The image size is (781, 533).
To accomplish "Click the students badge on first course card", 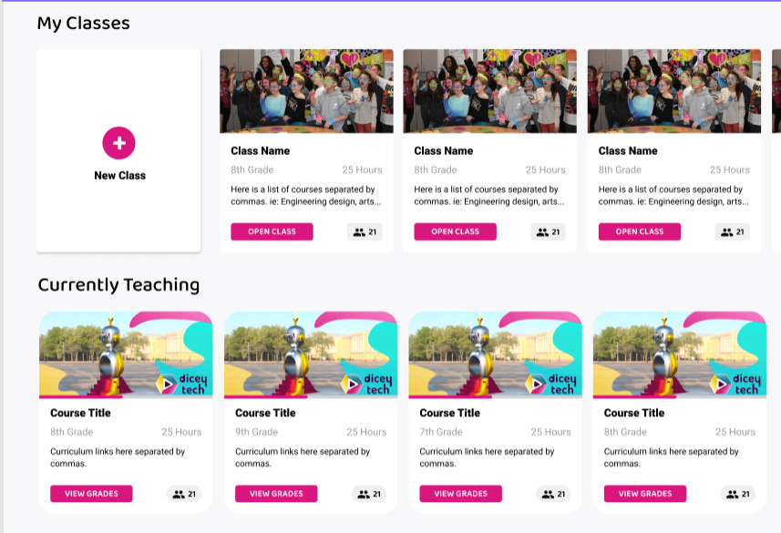I will point(184,494).
